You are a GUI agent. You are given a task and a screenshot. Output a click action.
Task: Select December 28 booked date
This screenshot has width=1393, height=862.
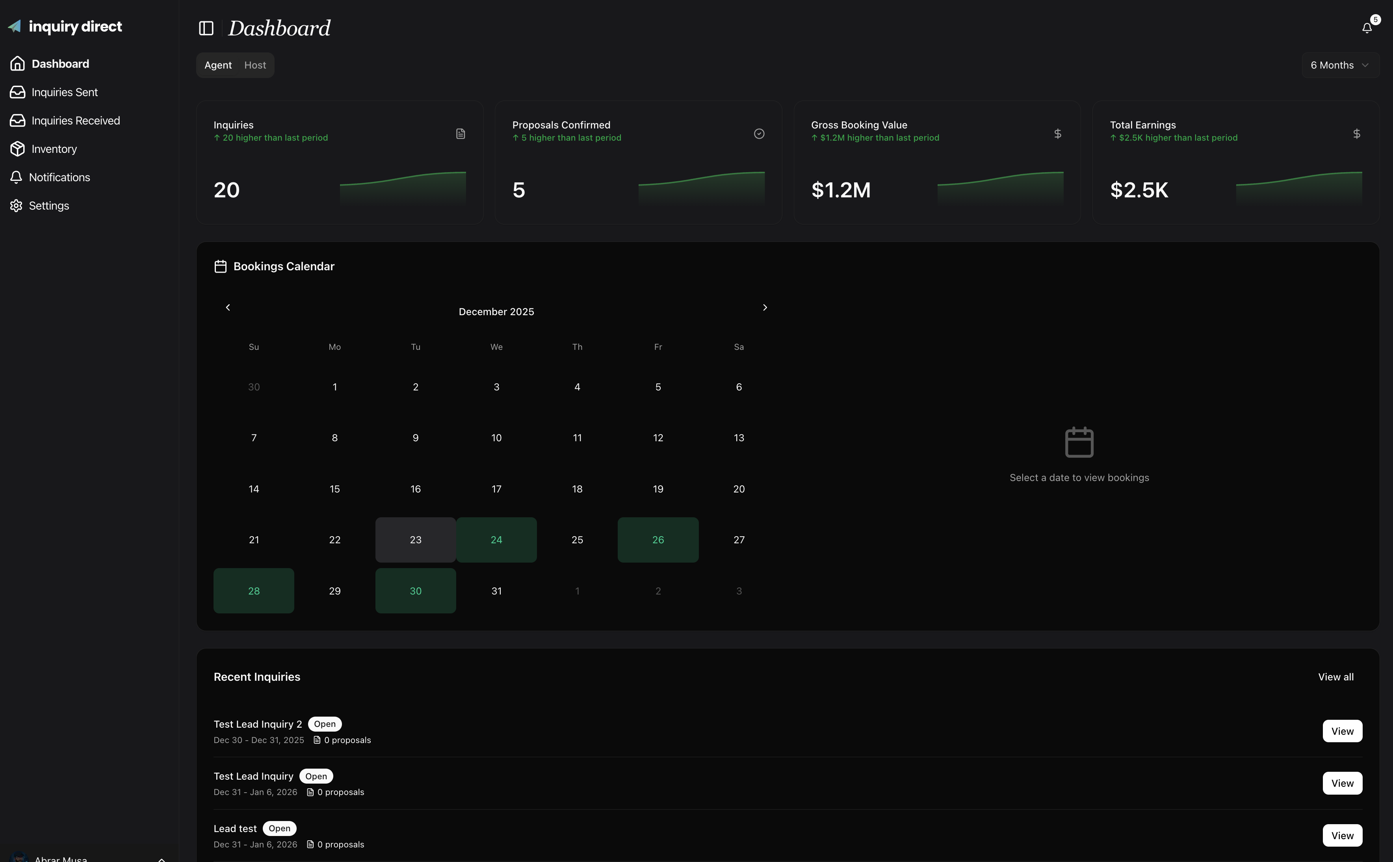click(x=254, y=591)
